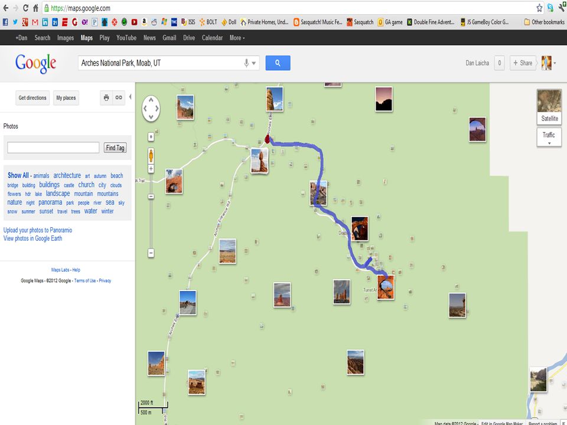Click the zoom slider top level marker
This screenshot has height=425, width=567.
[151, 137]
